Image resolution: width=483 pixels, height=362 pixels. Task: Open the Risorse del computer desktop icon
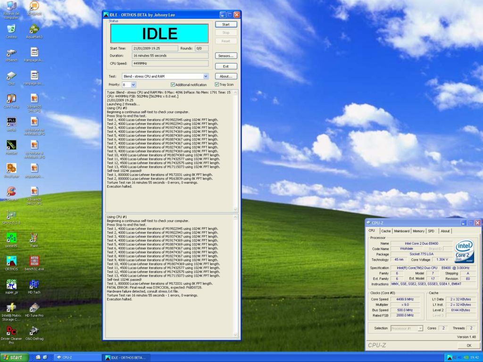click(x=11, y=9)
